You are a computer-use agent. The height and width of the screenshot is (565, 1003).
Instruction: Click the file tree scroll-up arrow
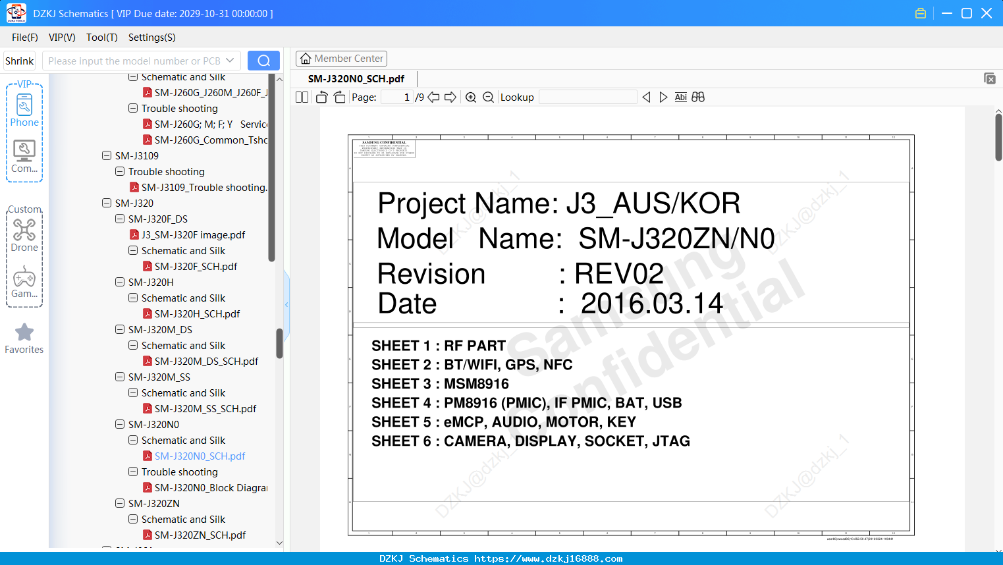tap(279, 79)
